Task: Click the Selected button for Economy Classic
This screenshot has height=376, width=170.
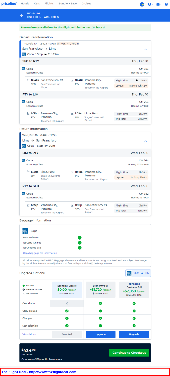Action: tap(67, 334)
